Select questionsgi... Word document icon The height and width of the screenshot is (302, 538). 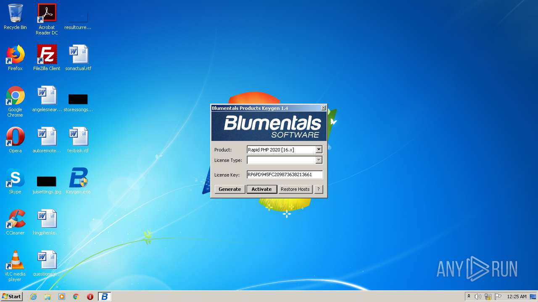[47, 263]
